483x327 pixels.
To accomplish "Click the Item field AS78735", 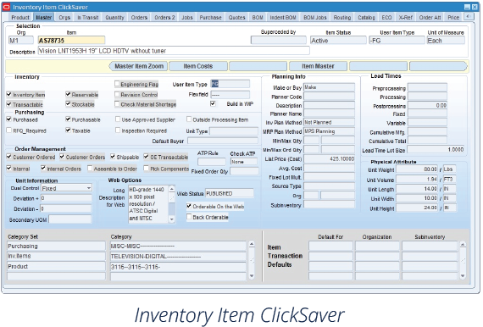I will click(71, 41).
